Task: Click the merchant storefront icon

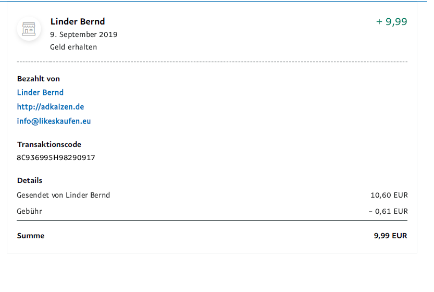Action: point(29,29)
